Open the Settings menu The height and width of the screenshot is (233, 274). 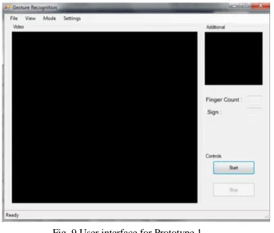pyautogui.click(x=72, y=19)
